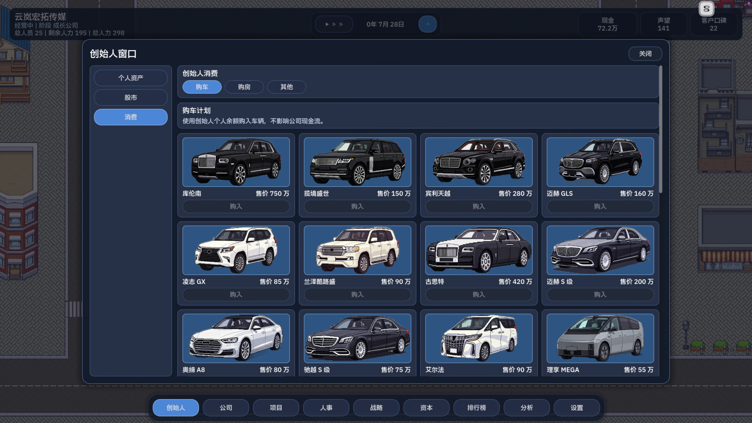Click the 揽境盛世 car image
Screen dimensions: 752x423
coord(358,162)
